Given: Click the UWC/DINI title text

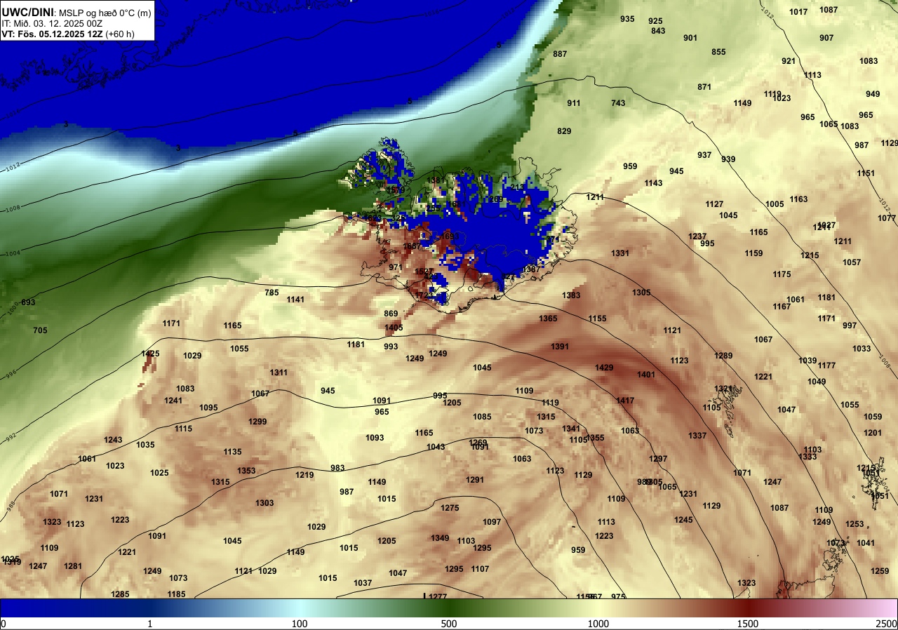Looking at the screenshot, I should coord(27,12).
